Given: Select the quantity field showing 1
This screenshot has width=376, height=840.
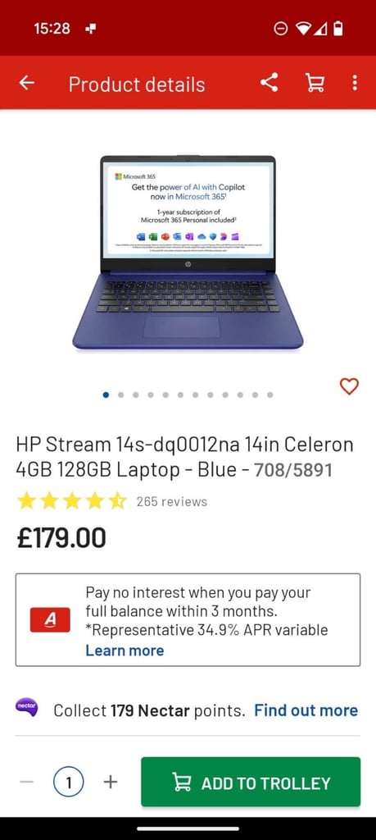Looking at the screenshot, I should [69, 782].
